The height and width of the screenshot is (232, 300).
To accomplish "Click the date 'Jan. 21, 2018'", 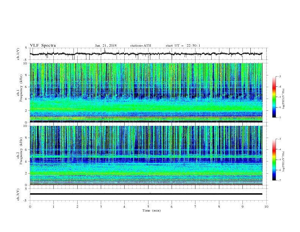I will coord(106,45).
